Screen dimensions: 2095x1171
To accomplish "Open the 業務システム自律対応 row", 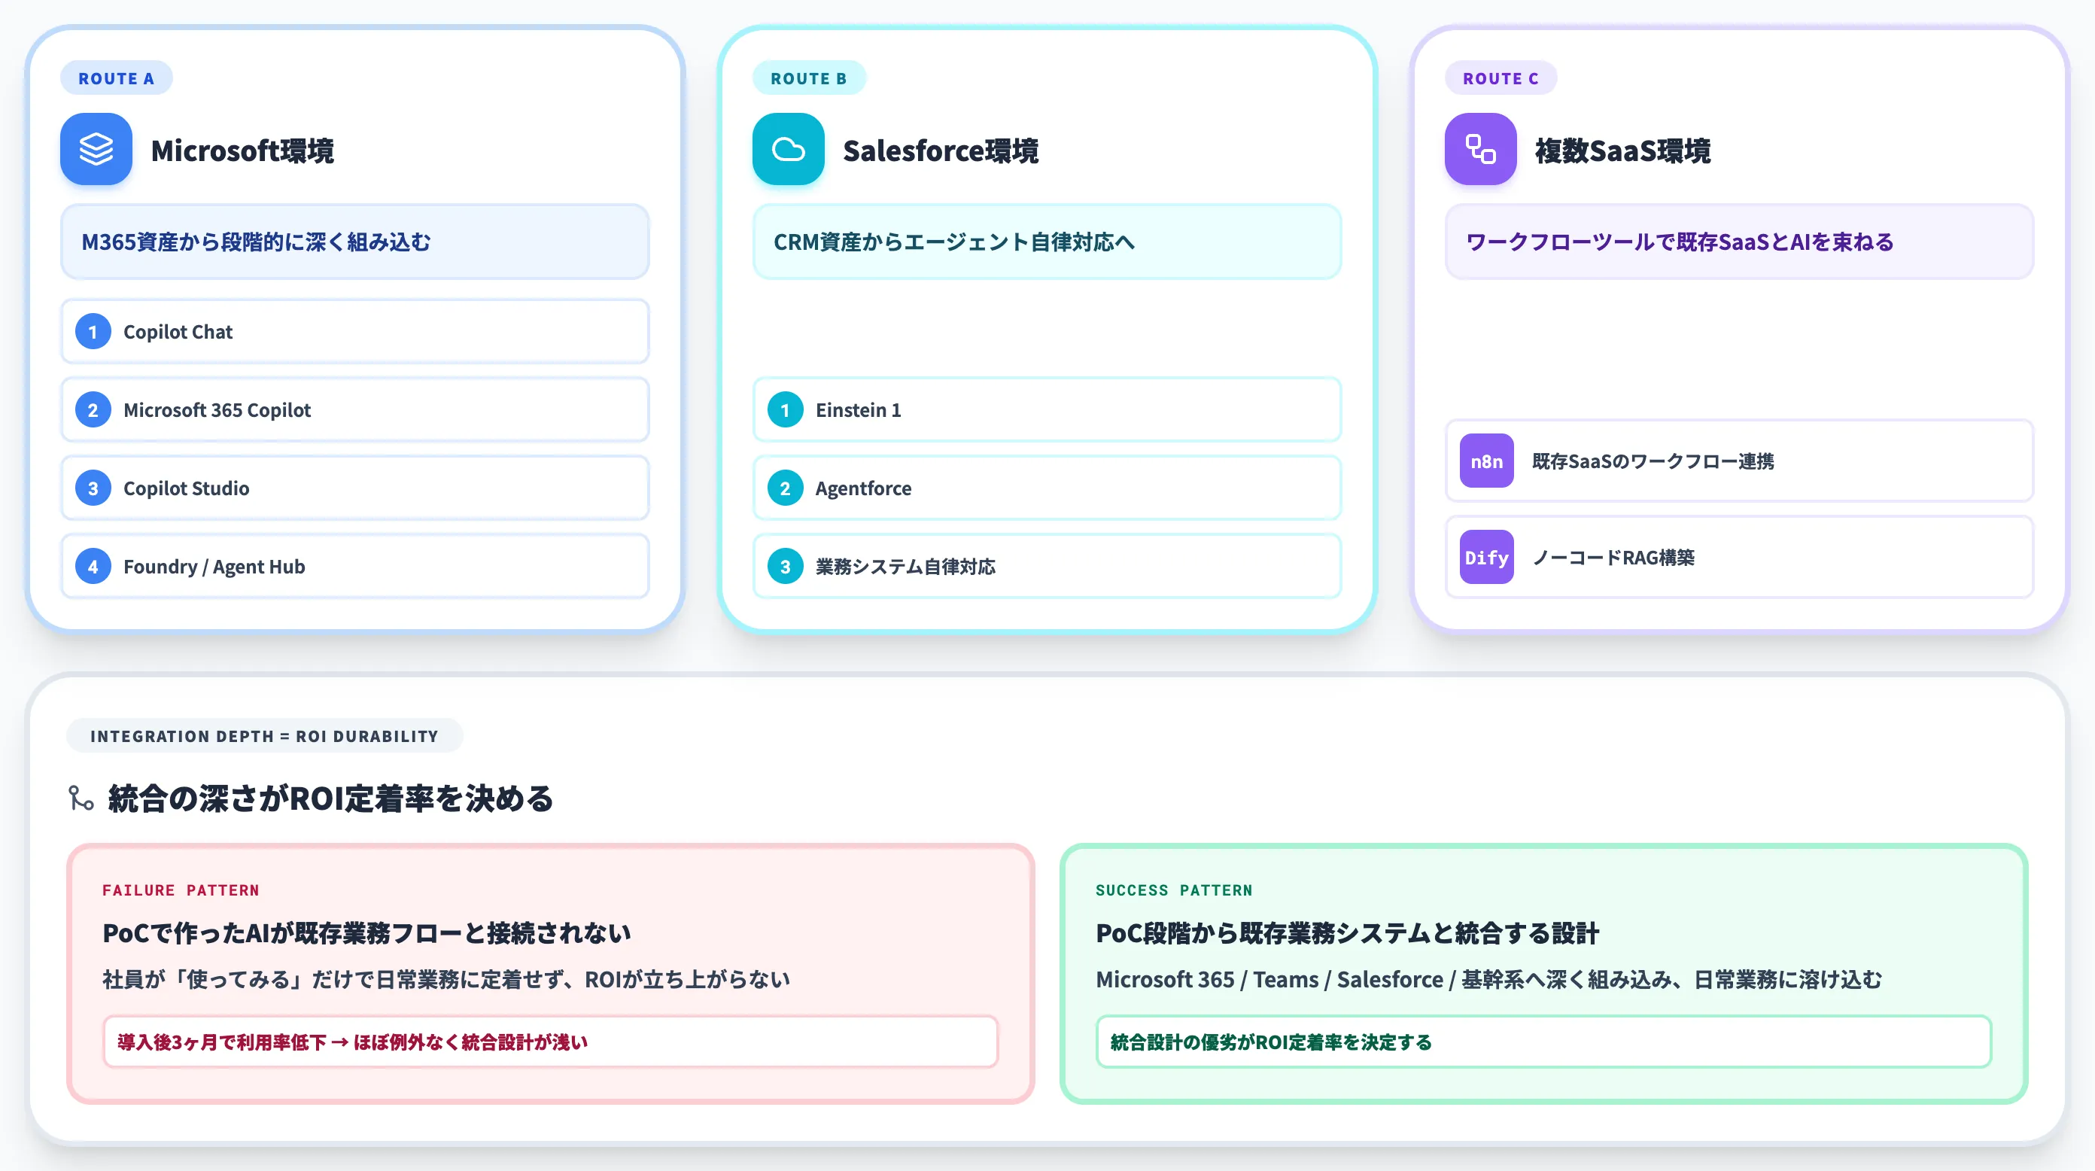I will tap(1047, 567).
